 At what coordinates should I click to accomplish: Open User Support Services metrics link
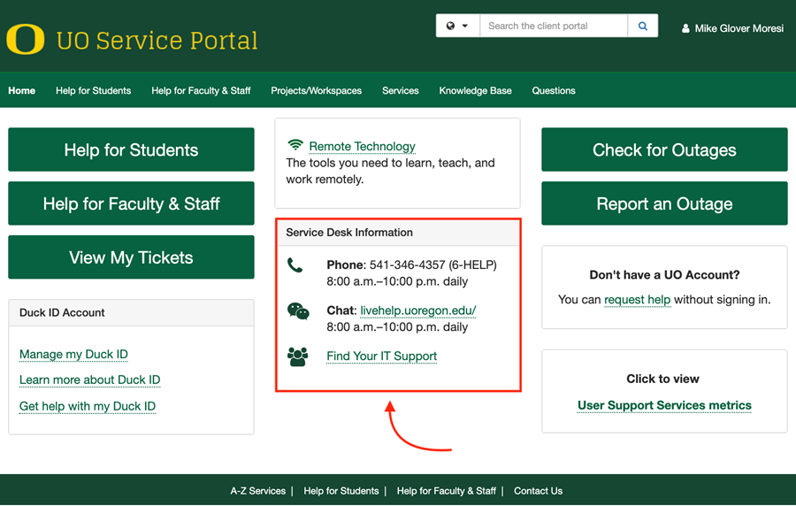[664, 405]
